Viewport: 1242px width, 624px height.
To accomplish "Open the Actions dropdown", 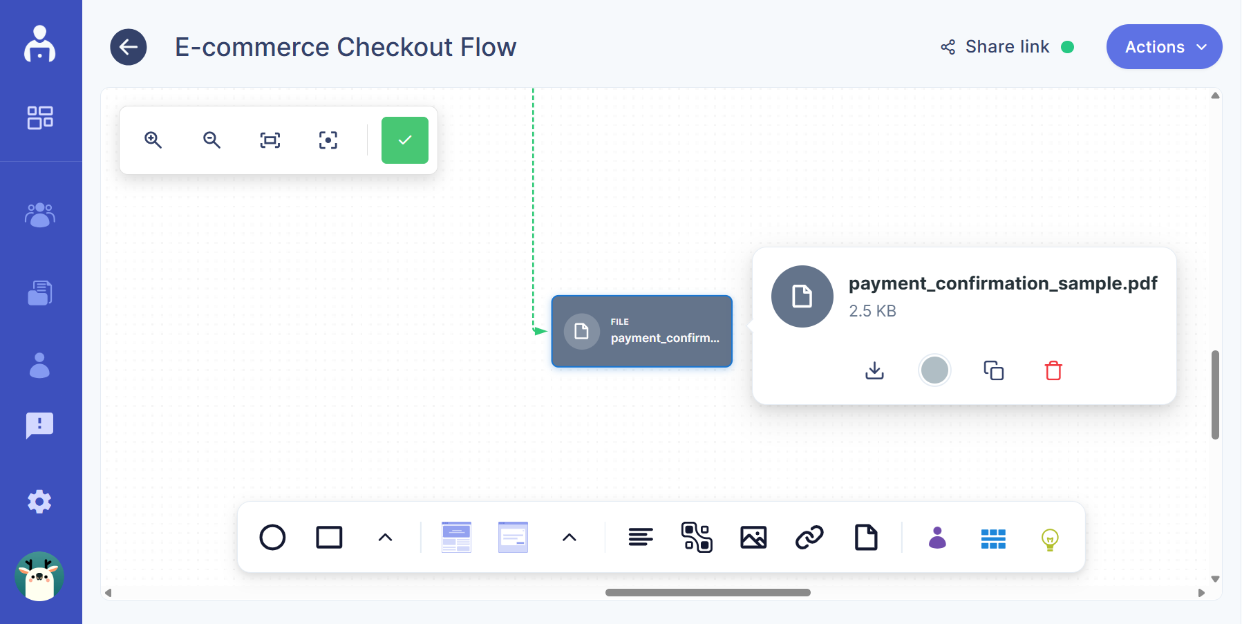I will pos(1163,46).
